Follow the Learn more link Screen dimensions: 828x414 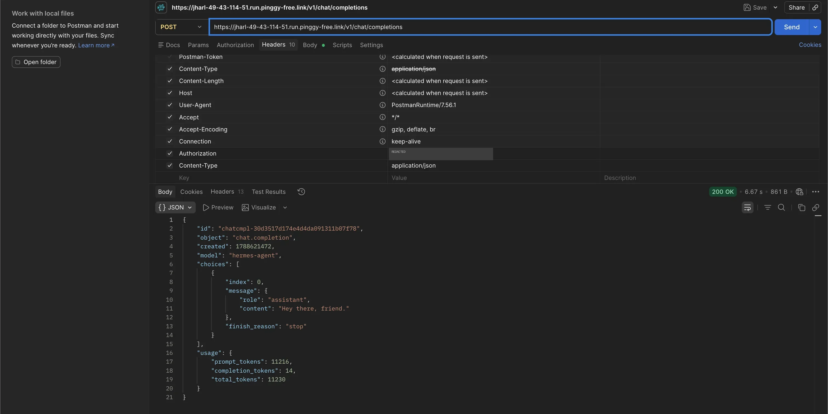(x=96, y=45)
